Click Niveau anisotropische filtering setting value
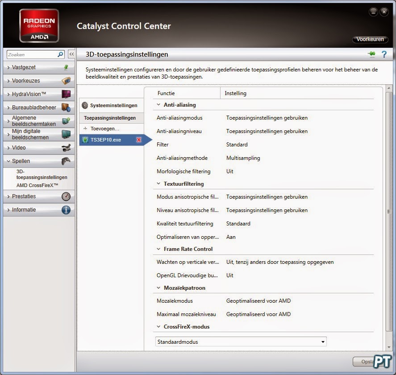 click(x=267, y=210)
